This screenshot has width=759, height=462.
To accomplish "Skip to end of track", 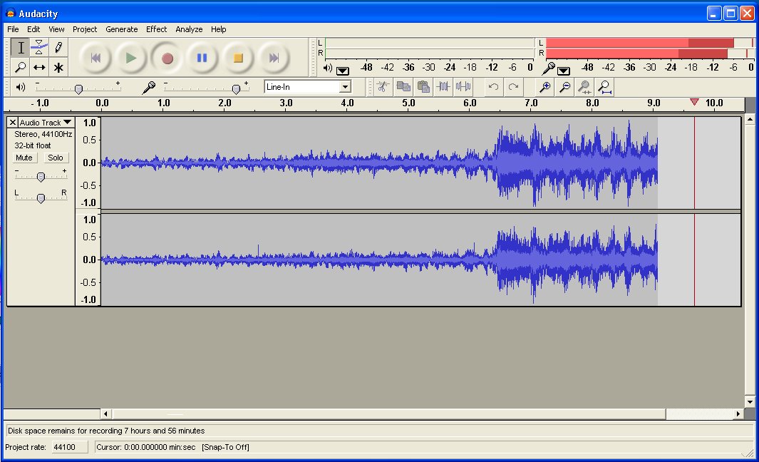I will 274,58.
